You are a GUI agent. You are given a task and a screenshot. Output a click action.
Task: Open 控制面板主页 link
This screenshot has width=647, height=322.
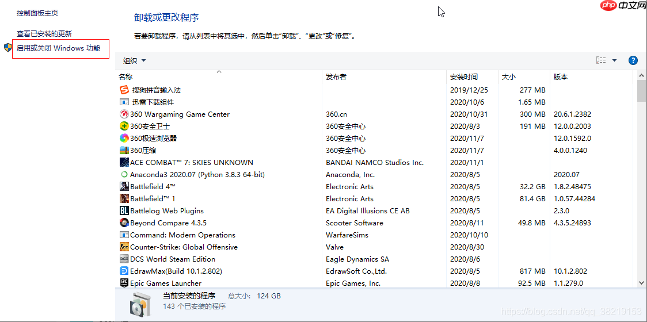(x=37, y=13)
